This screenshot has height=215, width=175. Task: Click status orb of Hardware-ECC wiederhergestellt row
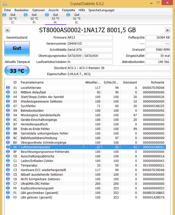[8, 170]
